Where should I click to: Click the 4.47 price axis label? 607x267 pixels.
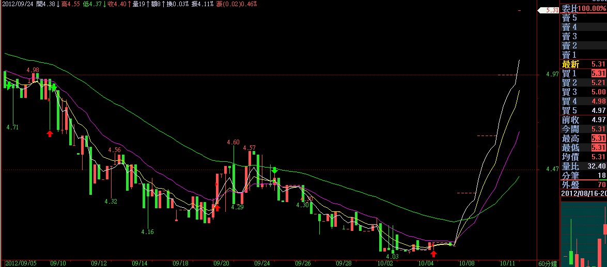point(552,169)
